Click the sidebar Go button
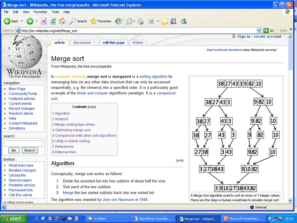The image size is (297, 223). pos(14,151)
